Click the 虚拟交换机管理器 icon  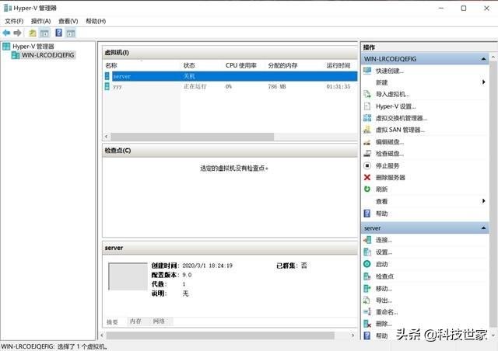(x=367, y=118)
